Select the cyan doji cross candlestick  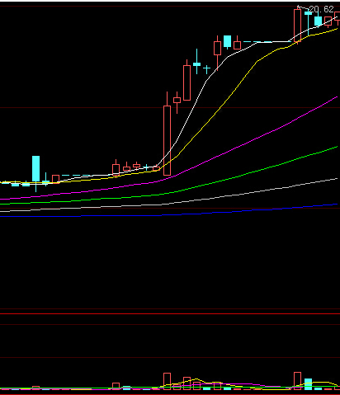[206, 68]
